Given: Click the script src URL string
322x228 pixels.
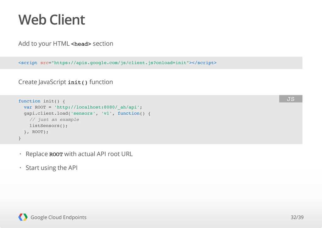Looking at the screenshot, I should pyautogui.click(x=120, y=63).
